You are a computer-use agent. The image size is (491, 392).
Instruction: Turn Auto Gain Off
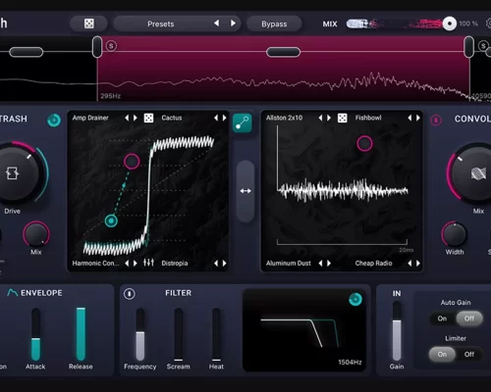coord(469,318)
